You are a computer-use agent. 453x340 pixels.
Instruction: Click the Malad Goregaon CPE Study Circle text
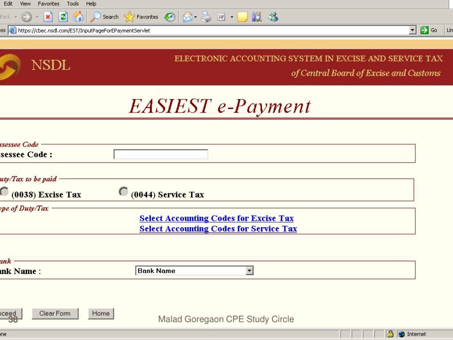[226, 319]
